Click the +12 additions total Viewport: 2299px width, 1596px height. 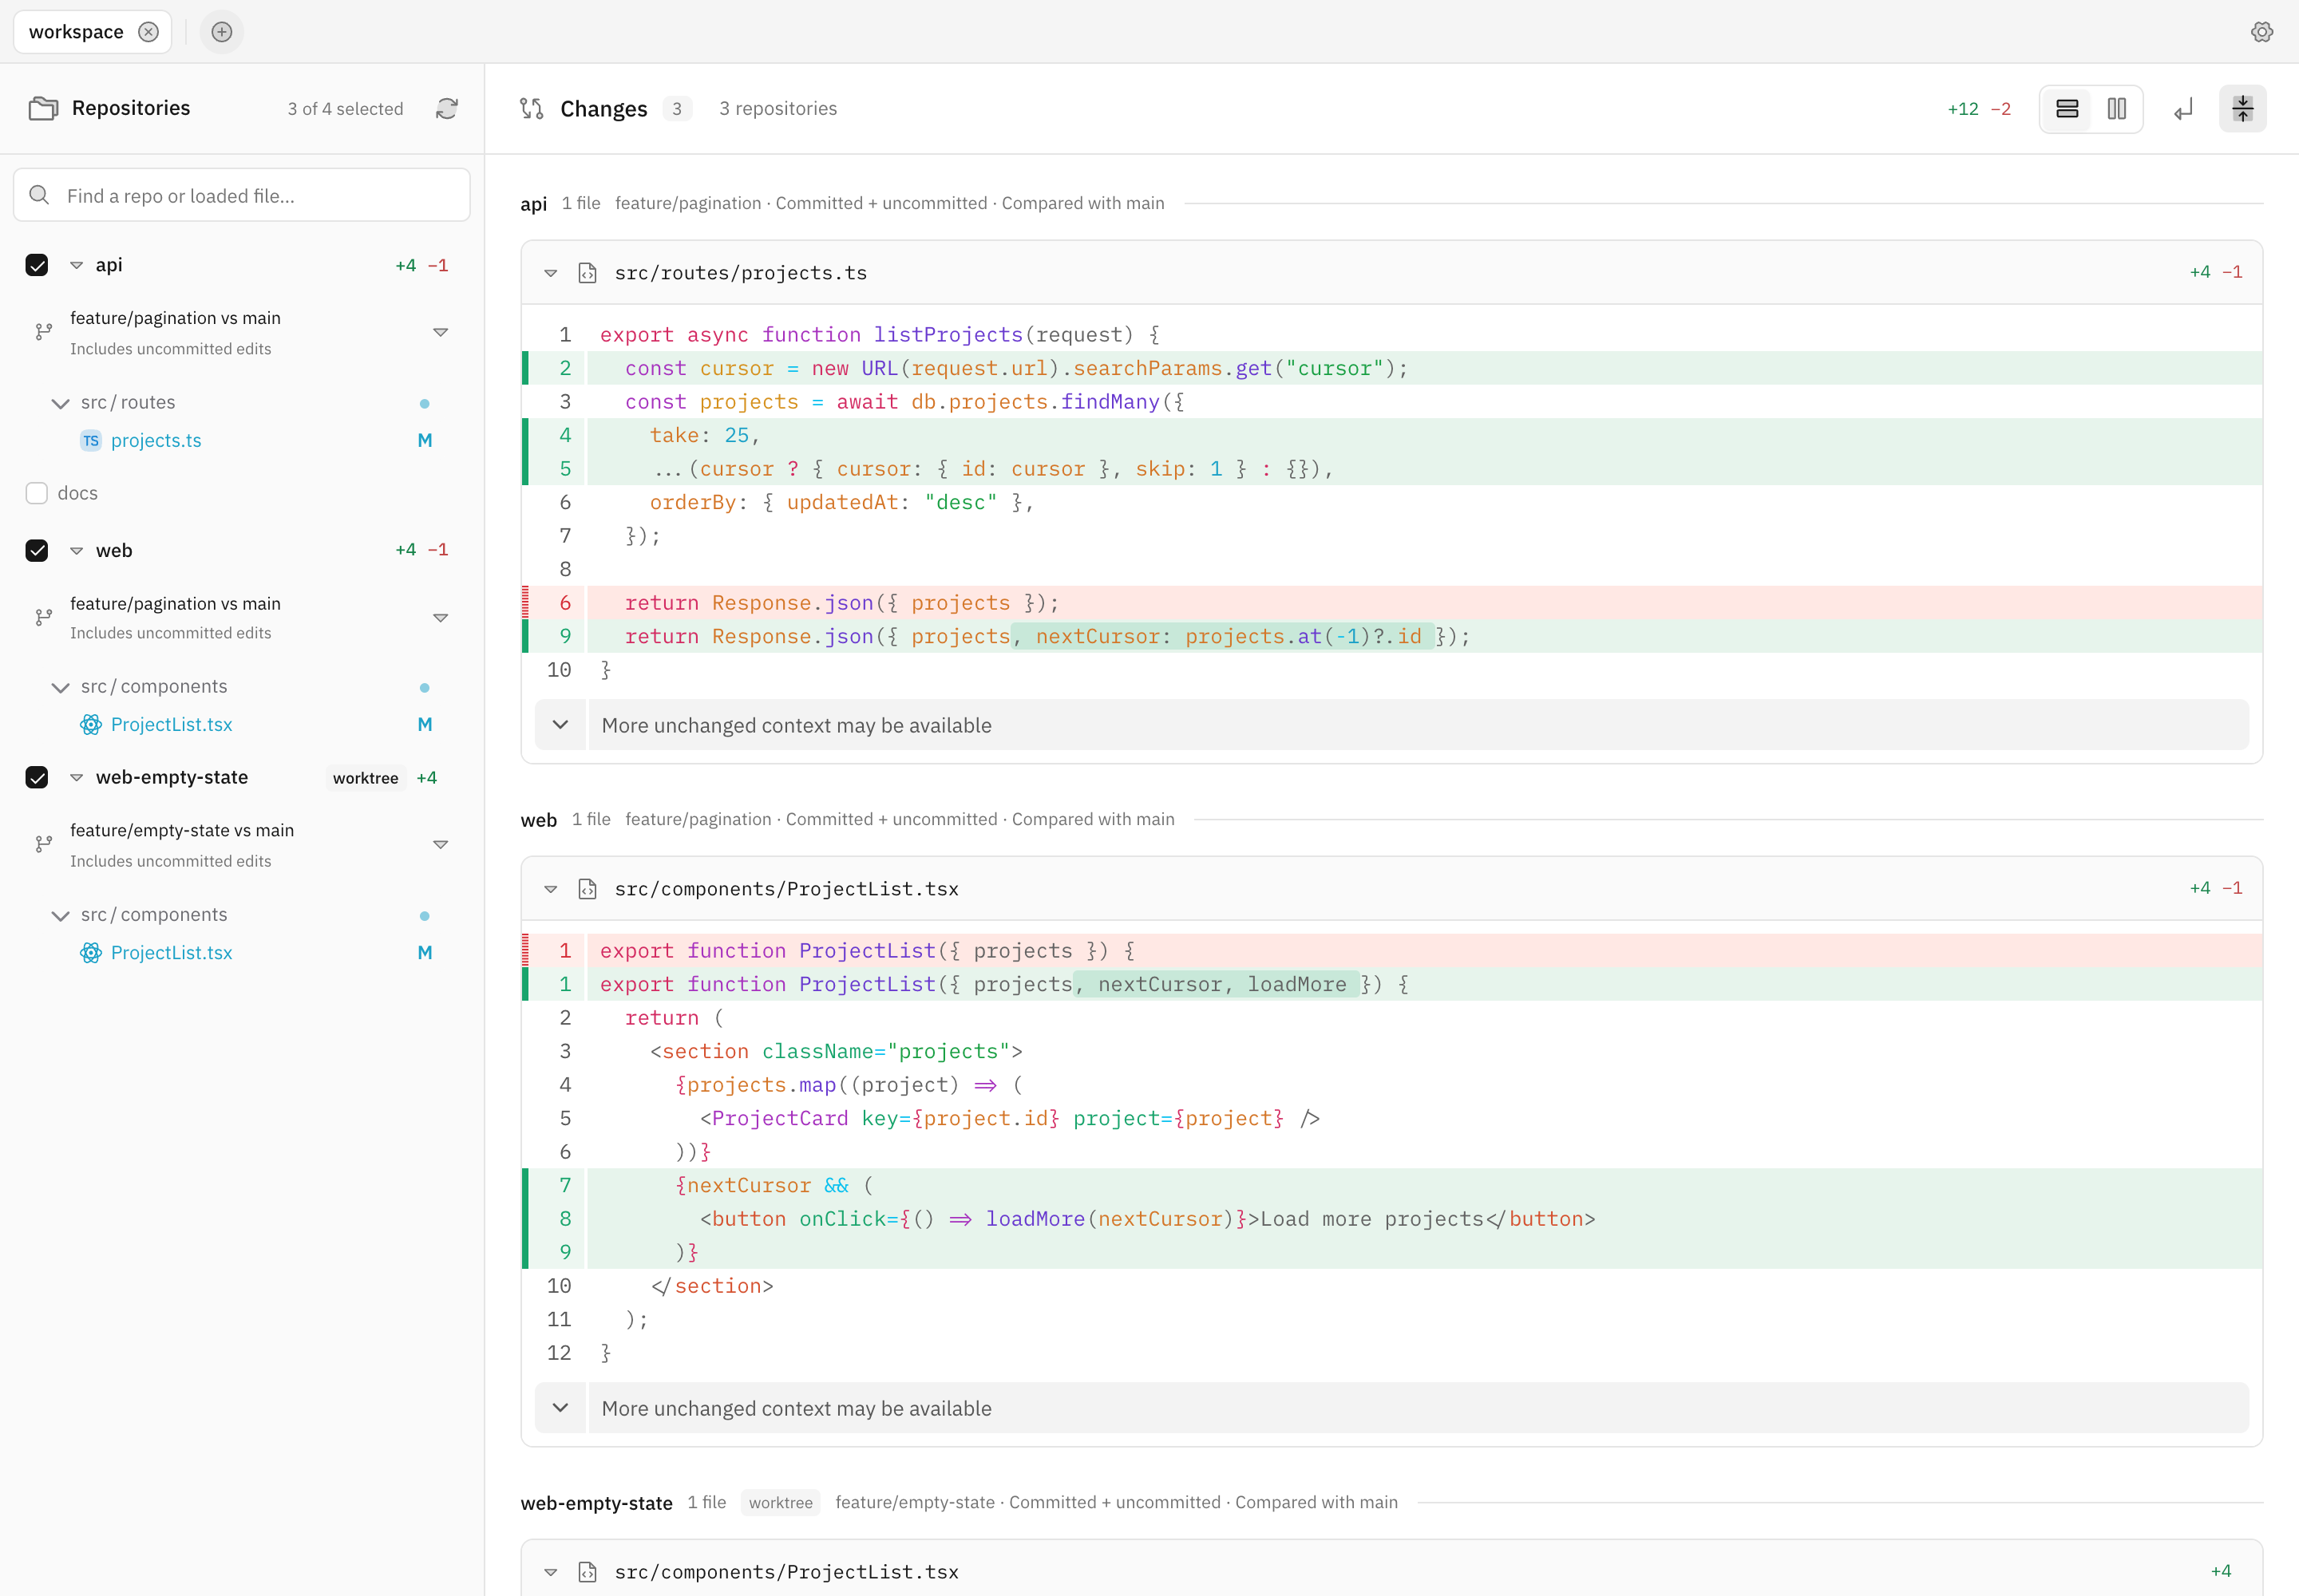click(1962, 109)
